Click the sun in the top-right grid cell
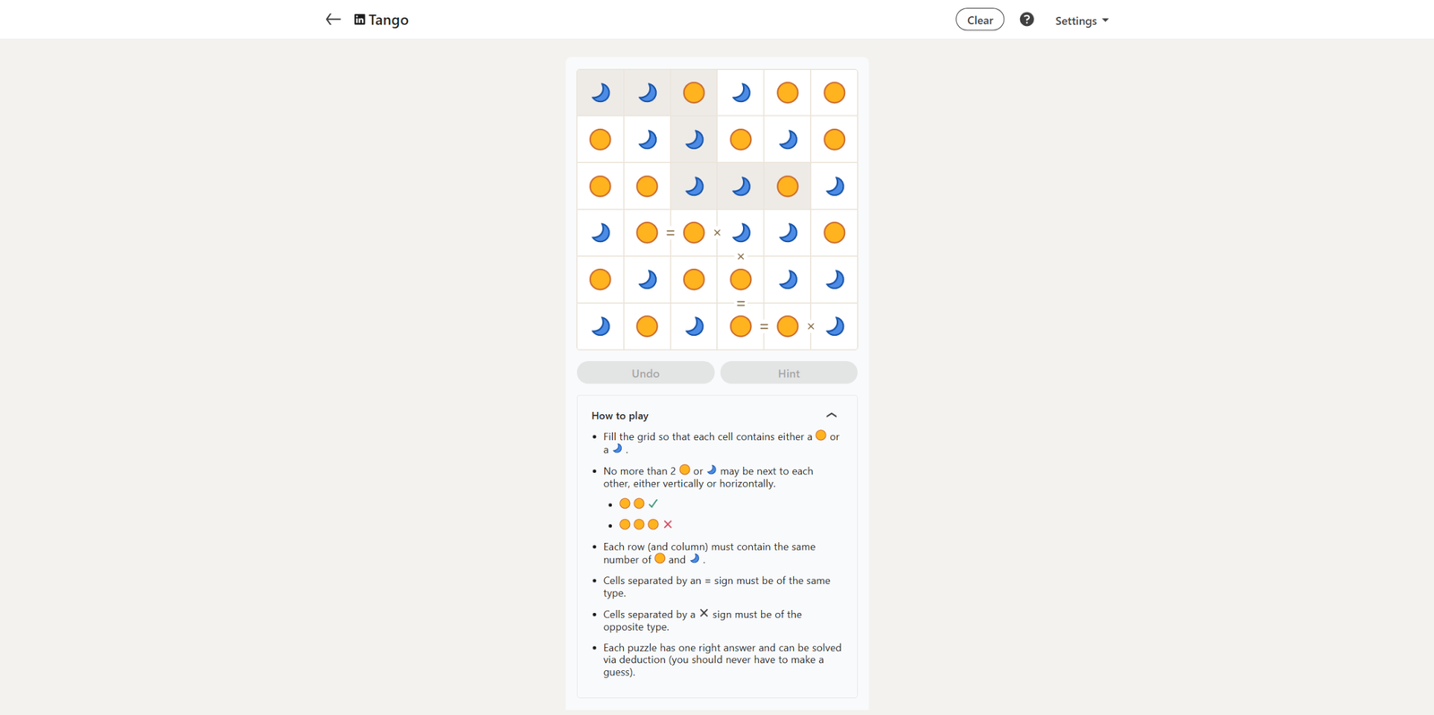 pyautogui.click(x=834, y=92)
